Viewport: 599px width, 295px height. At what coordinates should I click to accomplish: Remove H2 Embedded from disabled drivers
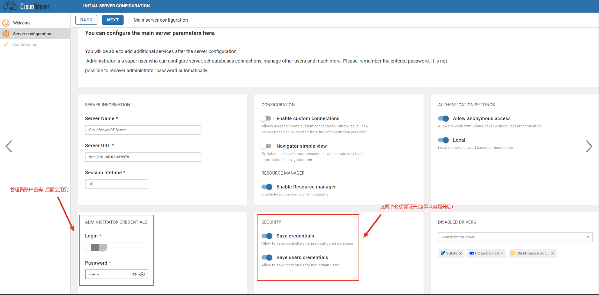pos(502,253)
